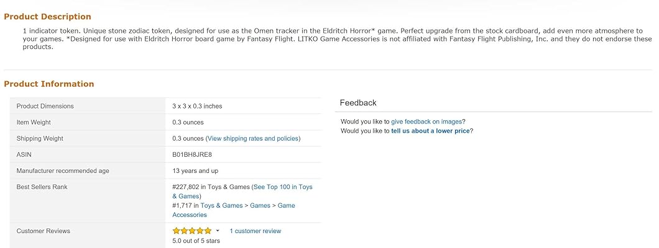Click the Product Information heading

click(49, 84)
